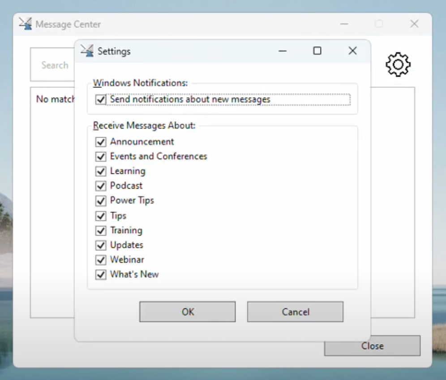This screenshot has height=380, width=446.
Task: Turn off Updates messages
Action: (100, 245)
